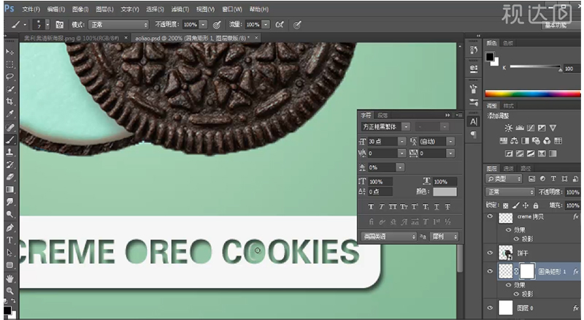Select the Gradient tool

(x=10, y=189)
